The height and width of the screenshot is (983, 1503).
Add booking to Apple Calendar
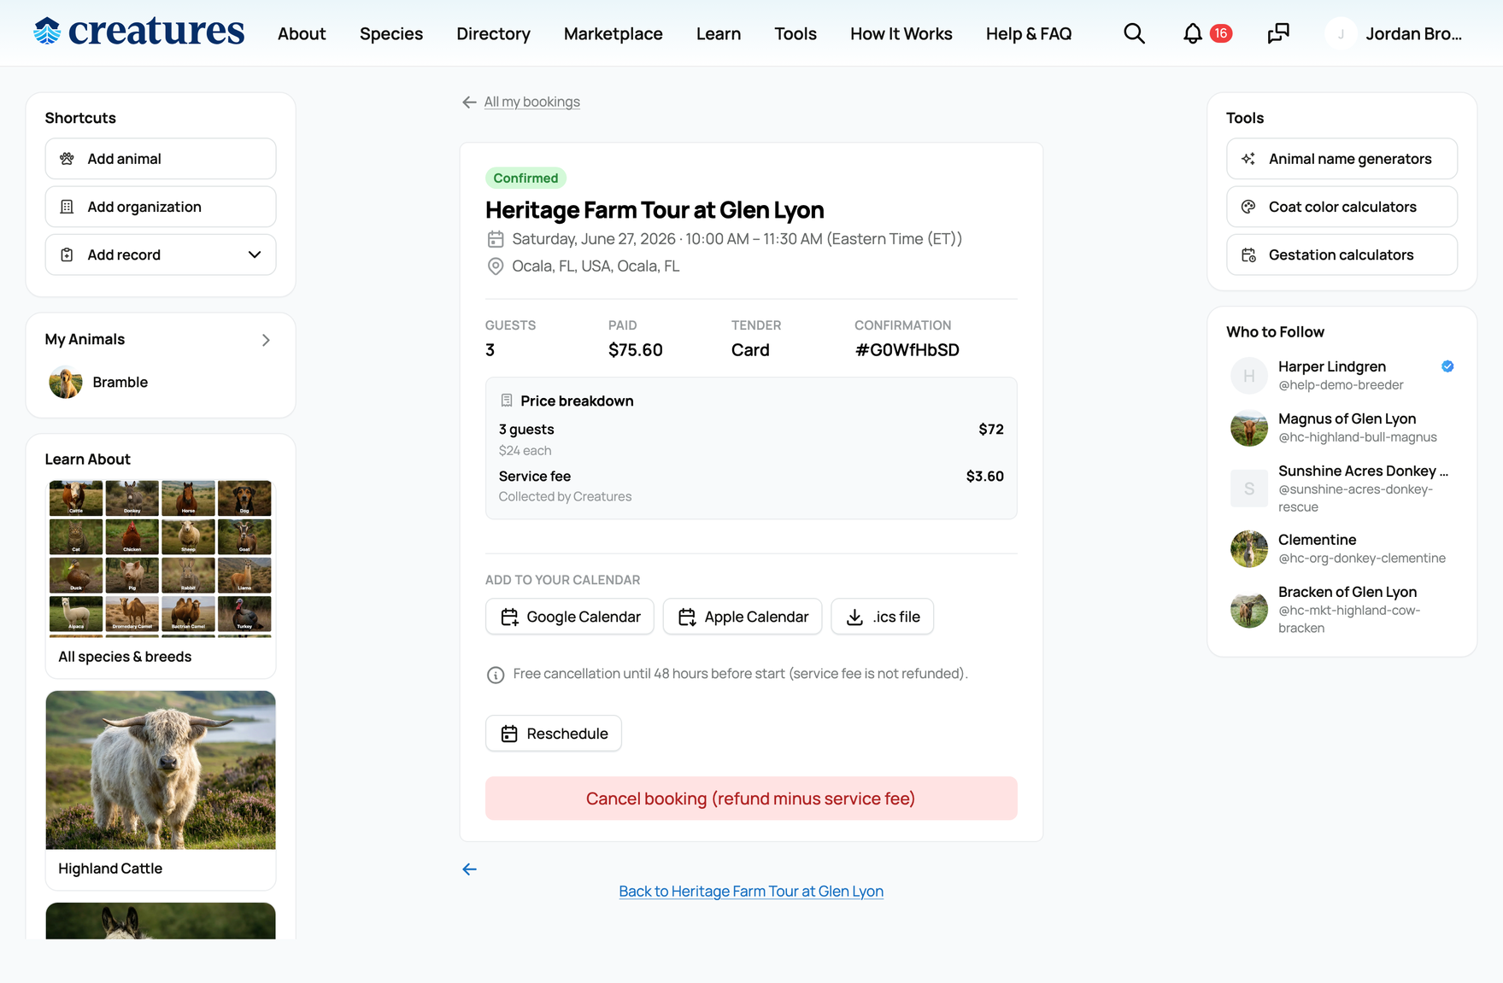click(x=743, y=617)
